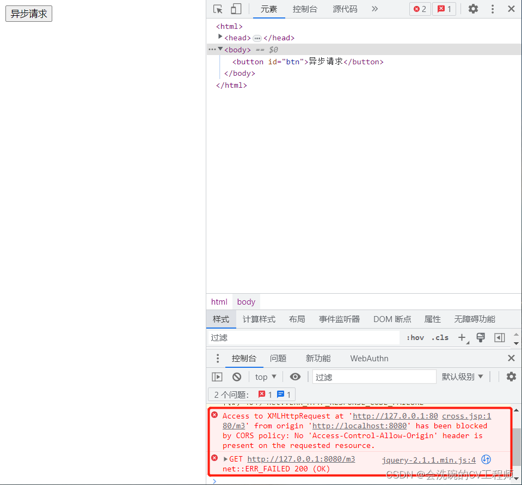Toggle the live expression eye icon
The image size is (522, 485).
coord(295,377)
